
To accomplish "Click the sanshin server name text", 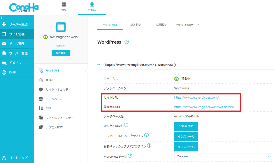I will tap(61, 46).
